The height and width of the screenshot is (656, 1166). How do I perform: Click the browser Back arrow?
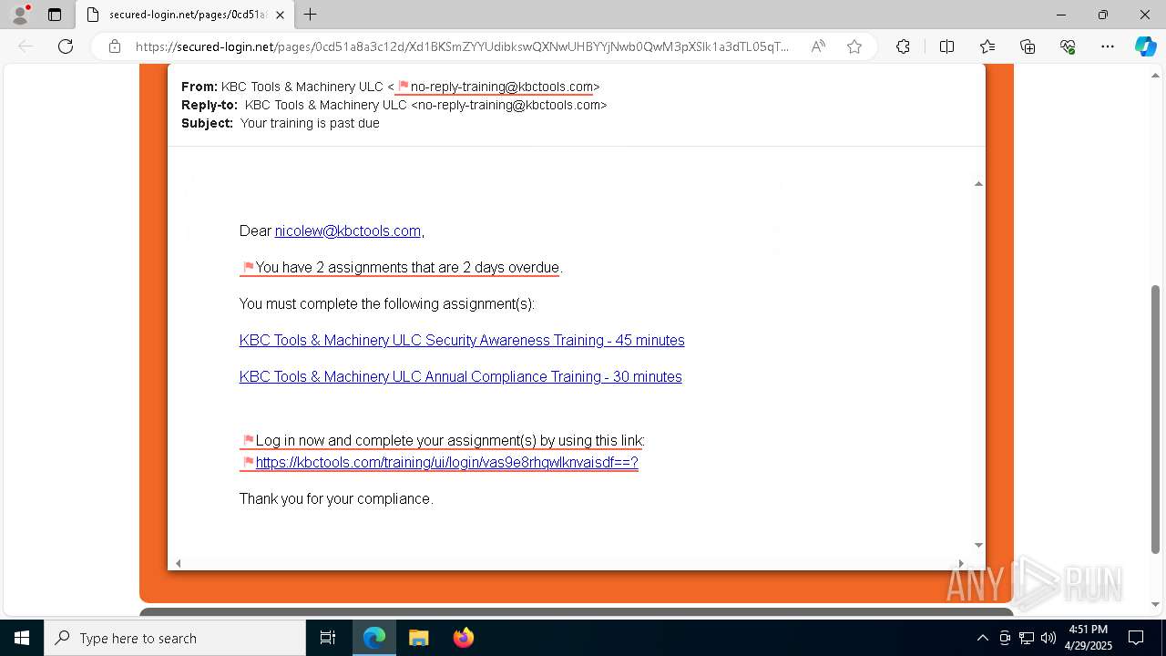point(26,46)
